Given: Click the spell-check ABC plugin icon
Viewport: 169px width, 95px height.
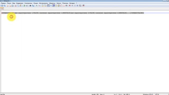Looking at the screenshot, I should (x=83, y=6).
